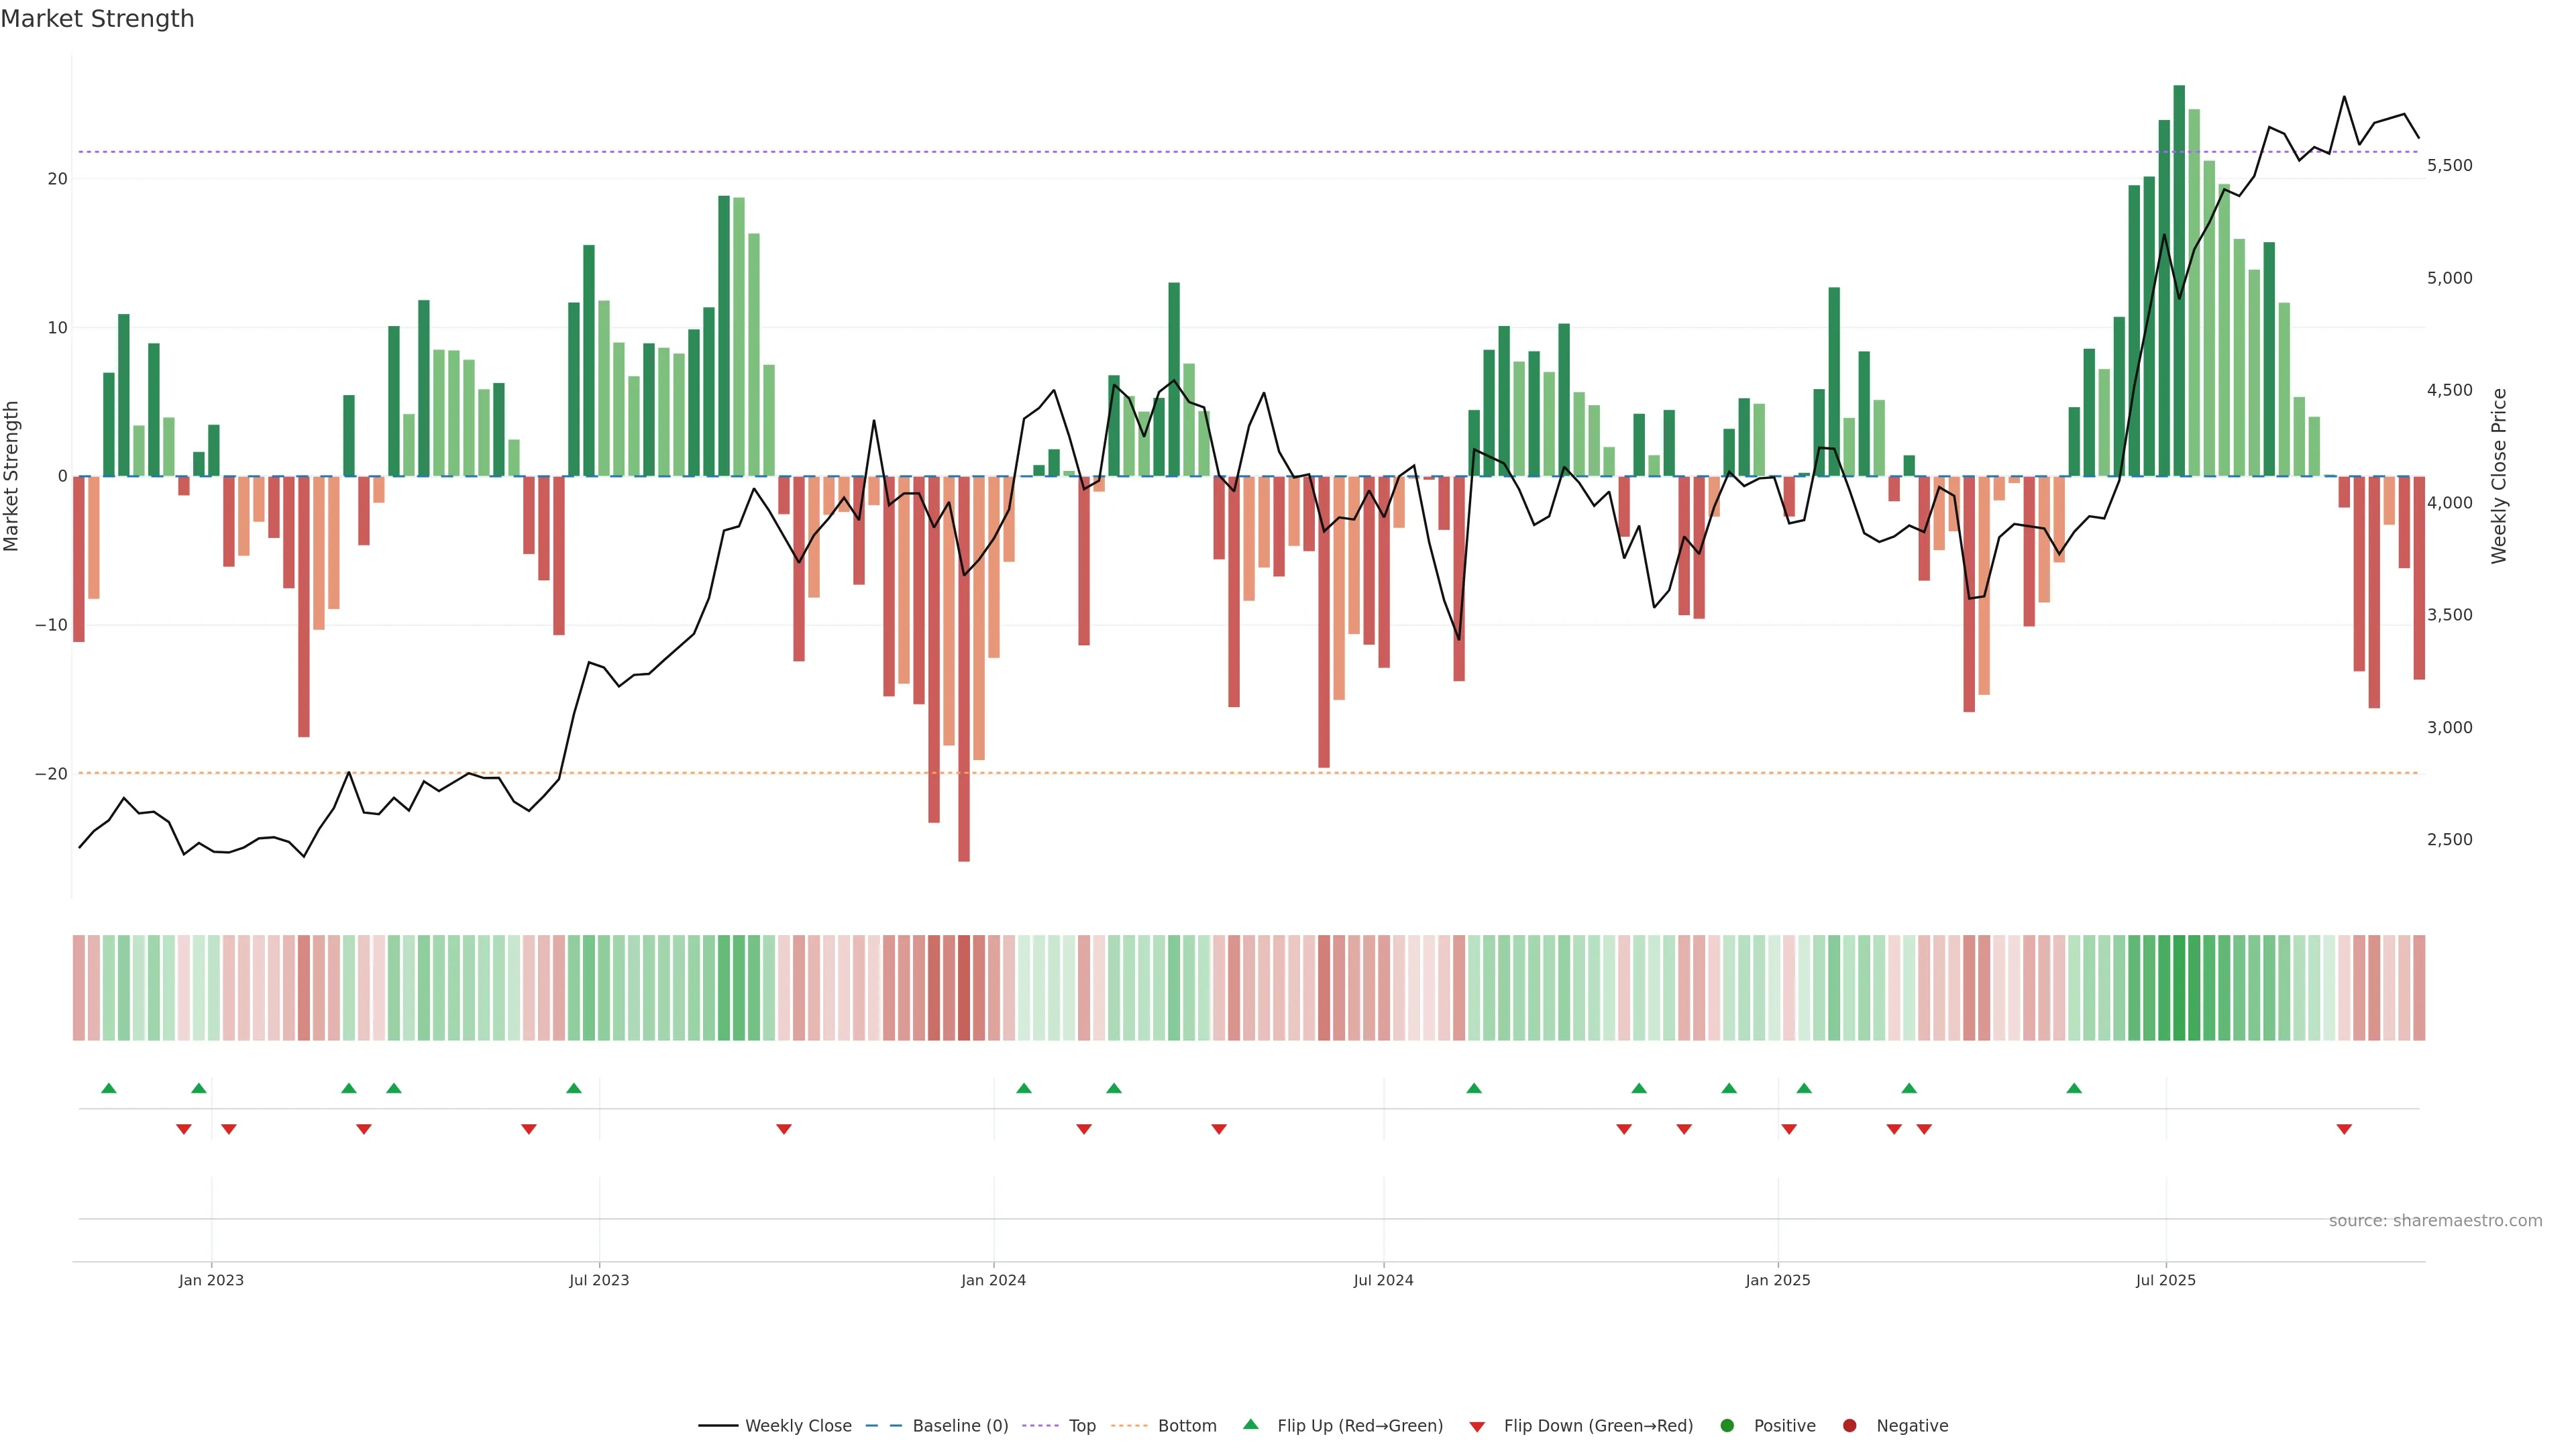Click the Negative red circle legend icon
This screenshot has height=1449, width=2576.
(x=1849, y=1426)
